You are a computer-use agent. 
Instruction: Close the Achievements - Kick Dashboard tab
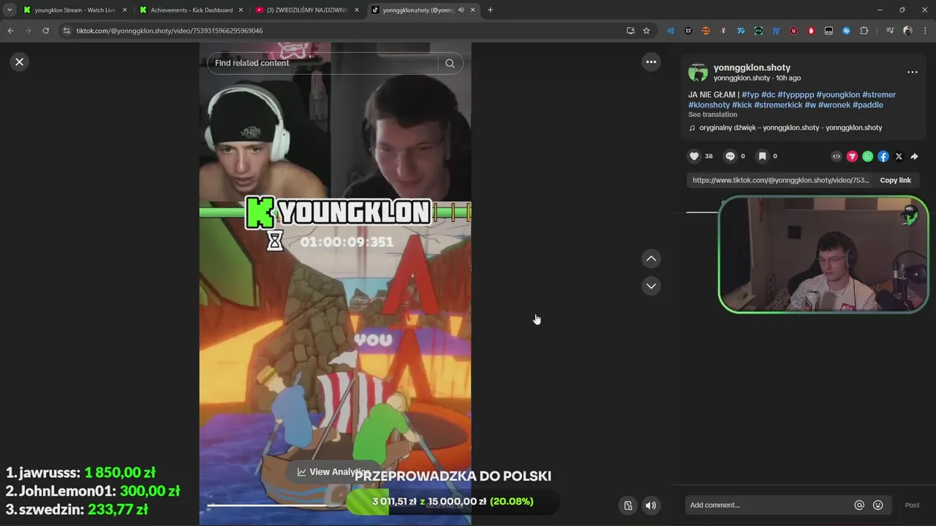pyautogui.click(x=241, y=10)
